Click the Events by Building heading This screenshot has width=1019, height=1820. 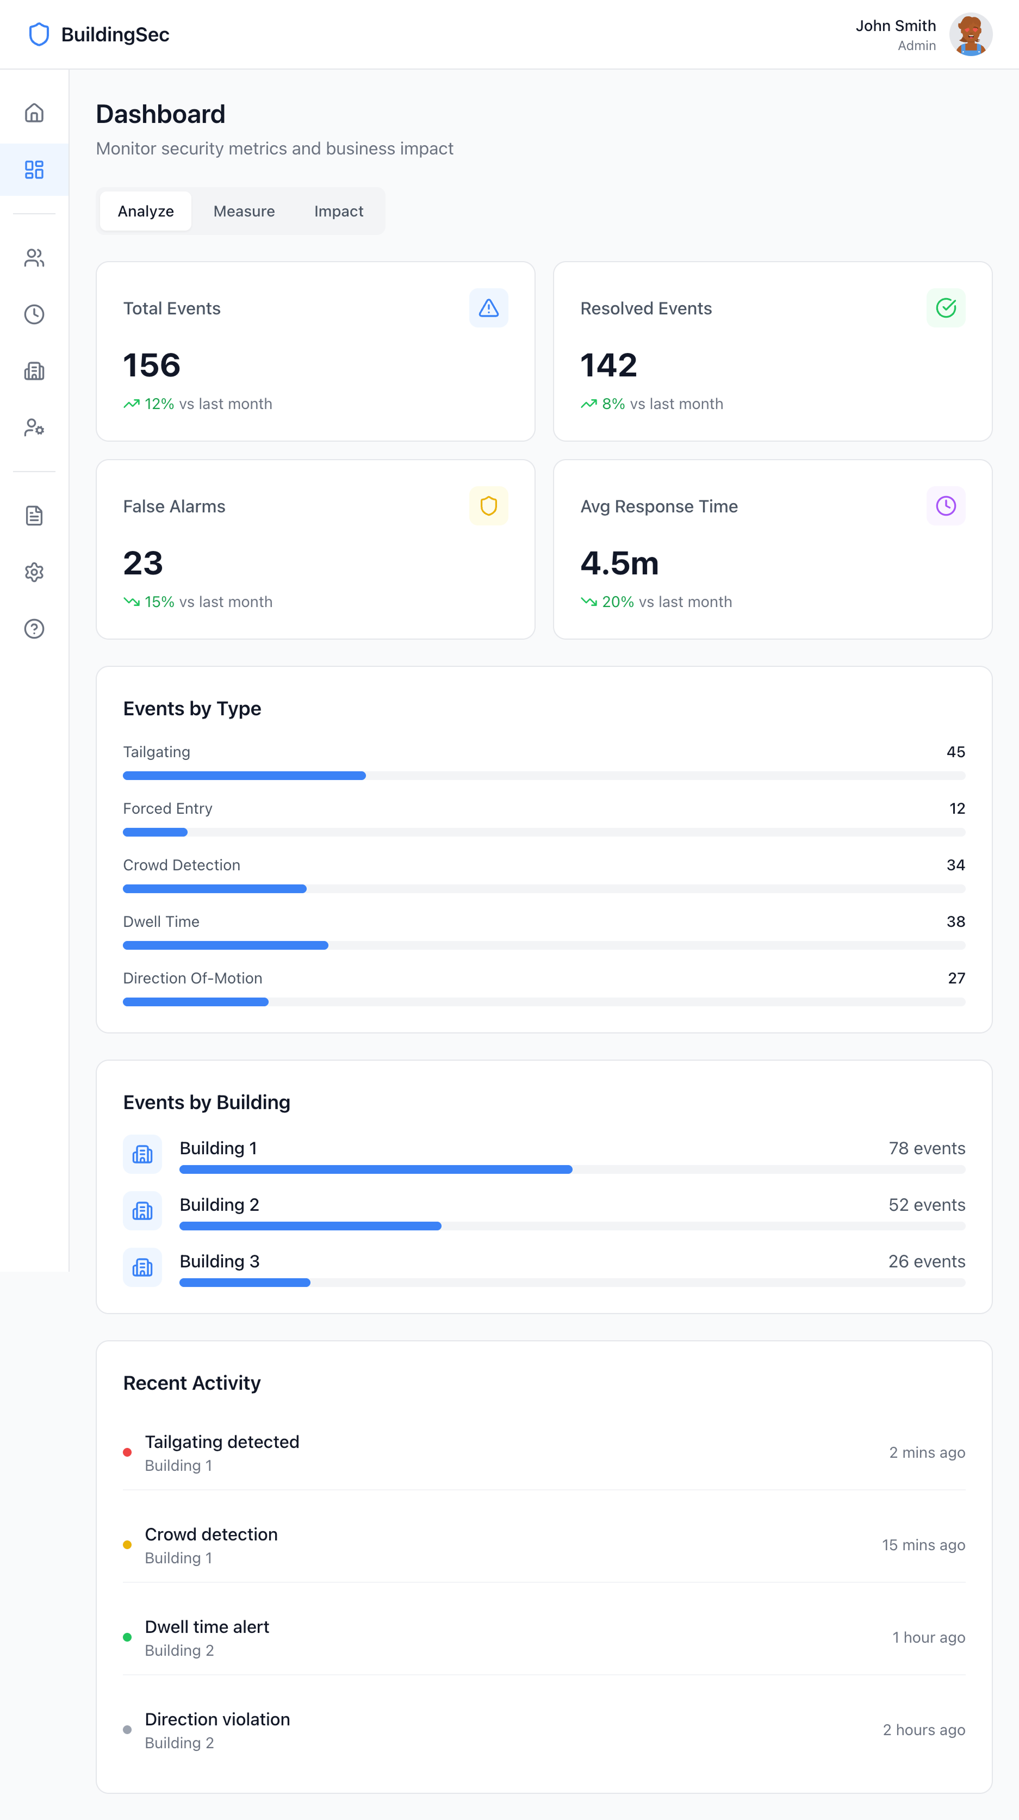tap(207, 1102)
